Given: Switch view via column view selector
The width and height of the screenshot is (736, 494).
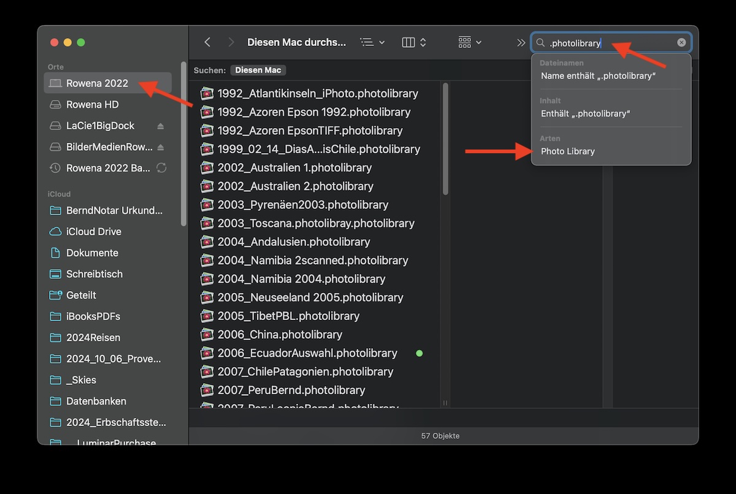Looking at the screenshot, I should pos(414,42).
